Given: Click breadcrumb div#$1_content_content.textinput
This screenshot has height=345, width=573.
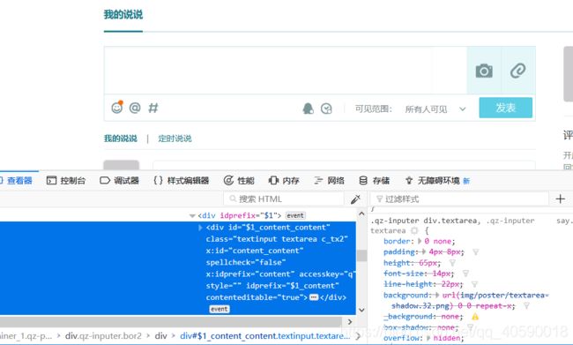Looking at the screenshot, I should pos(265,336).
